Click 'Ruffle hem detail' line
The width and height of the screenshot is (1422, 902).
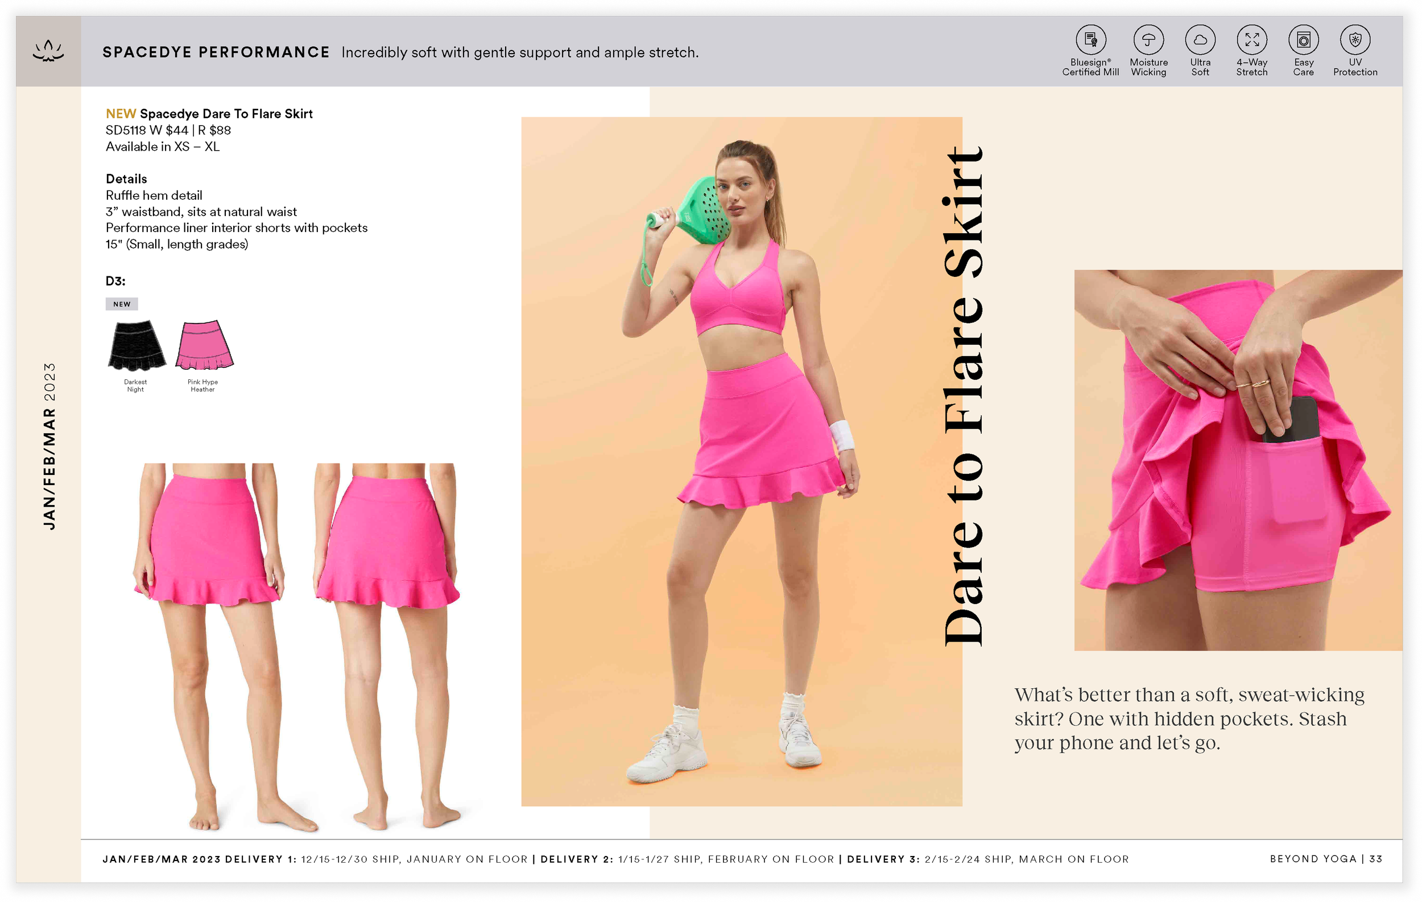154,196
